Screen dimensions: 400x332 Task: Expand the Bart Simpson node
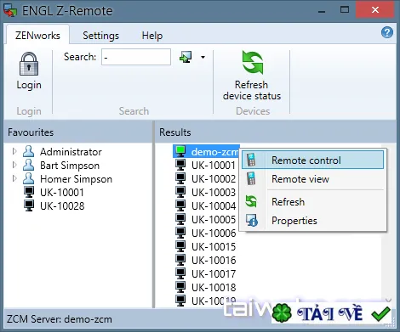click(14, 165)
